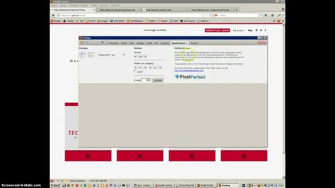This screenshot has height=188, width=335.
Task: Open Tools menu in Web Developer toolbar
Action: [x=174, y=21]
